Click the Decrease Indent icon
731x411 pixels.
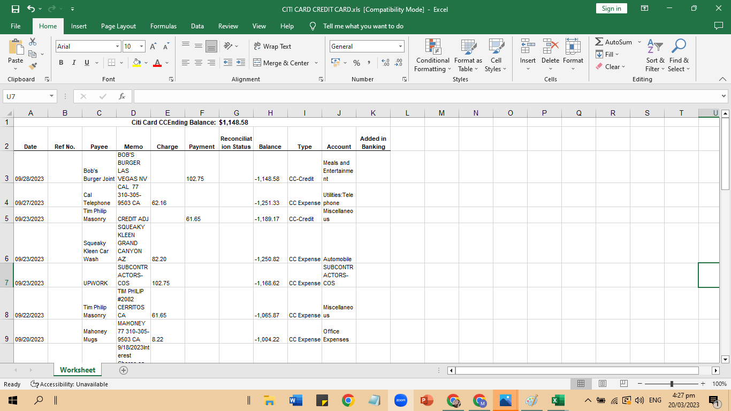point(228,63)
